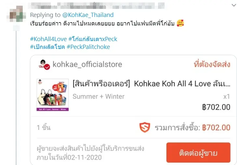
Task: Open the #โก๋แก่ลันเตาxPeck hashtag
Action: (93, 39)
